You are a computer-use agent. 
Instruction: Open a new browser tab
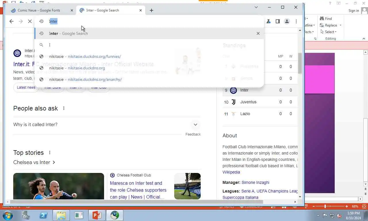pyautogui.click(x=152, y=10)
